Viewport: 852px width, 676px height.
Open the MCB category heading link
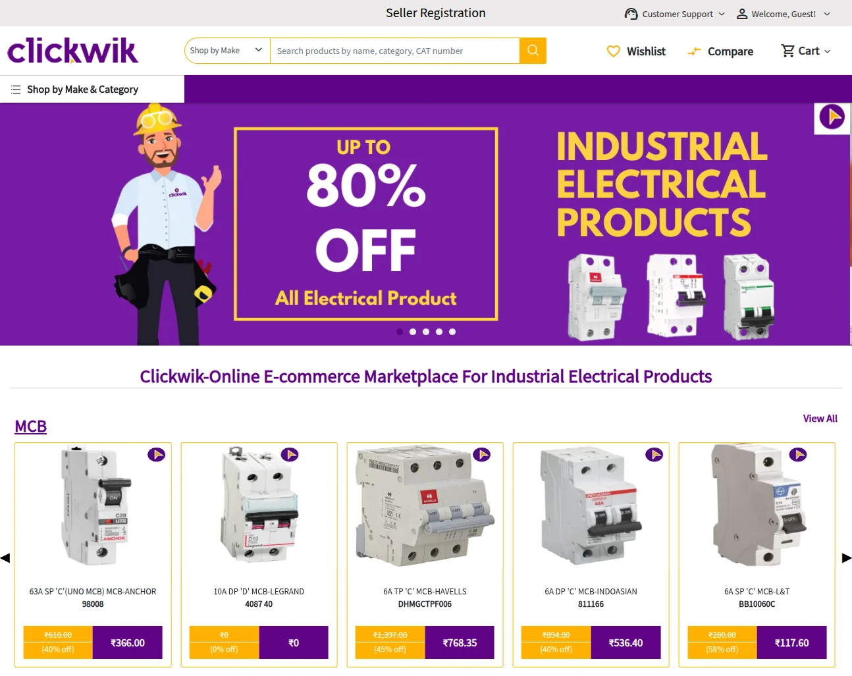tap(31, 427)
